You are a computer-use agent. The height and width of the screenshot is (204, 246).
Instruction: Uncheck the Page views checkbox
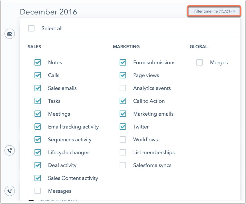click(x=123, y=75)
